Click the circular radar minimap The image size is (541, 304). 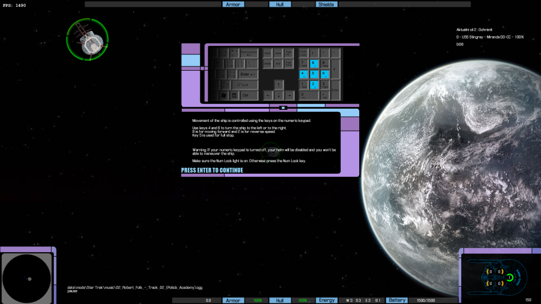(x=26, y=279)
